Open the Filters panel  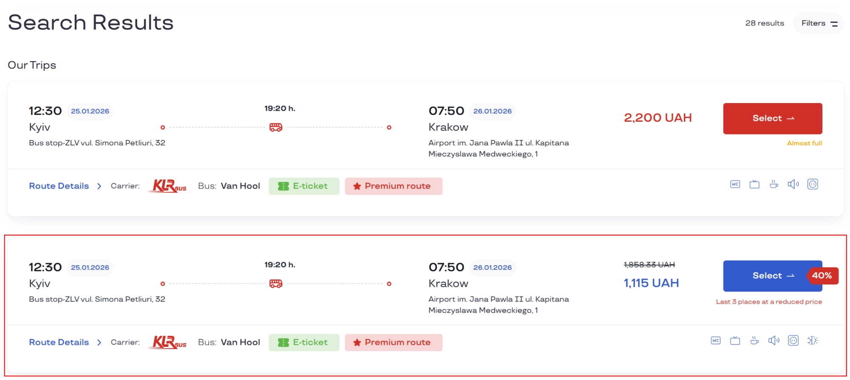(817, 23)
